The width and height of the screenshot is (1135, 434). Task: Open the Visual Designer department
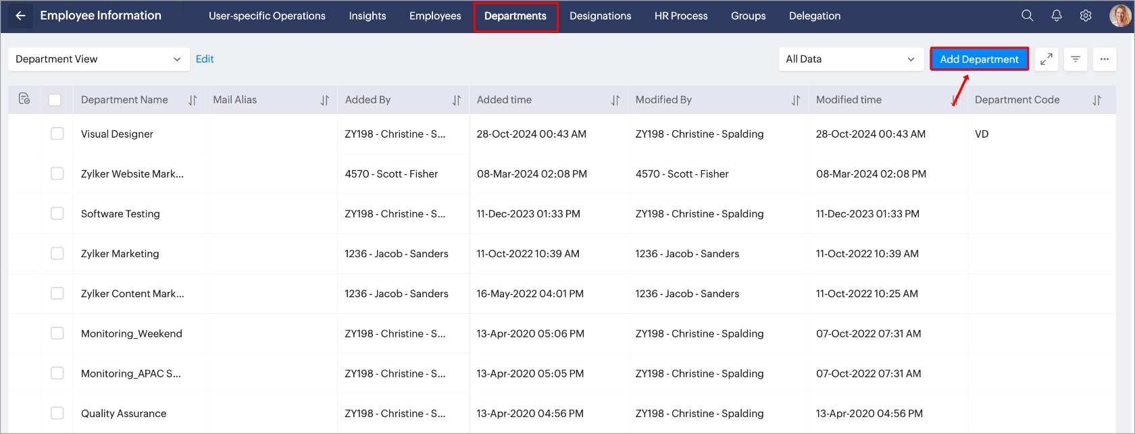click(117, 134)
